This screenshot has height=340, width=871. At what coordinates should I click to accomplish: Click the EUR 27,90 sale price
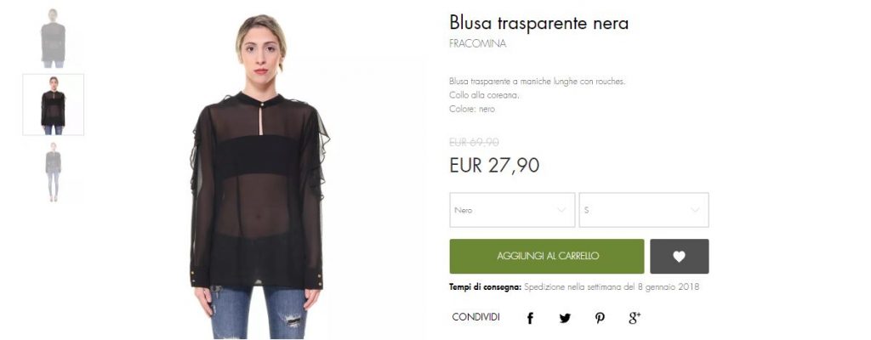coord(494,165)
